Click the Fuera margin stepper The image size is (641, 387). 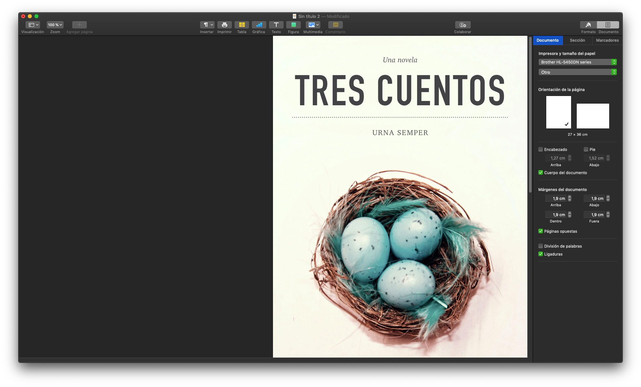608,215
